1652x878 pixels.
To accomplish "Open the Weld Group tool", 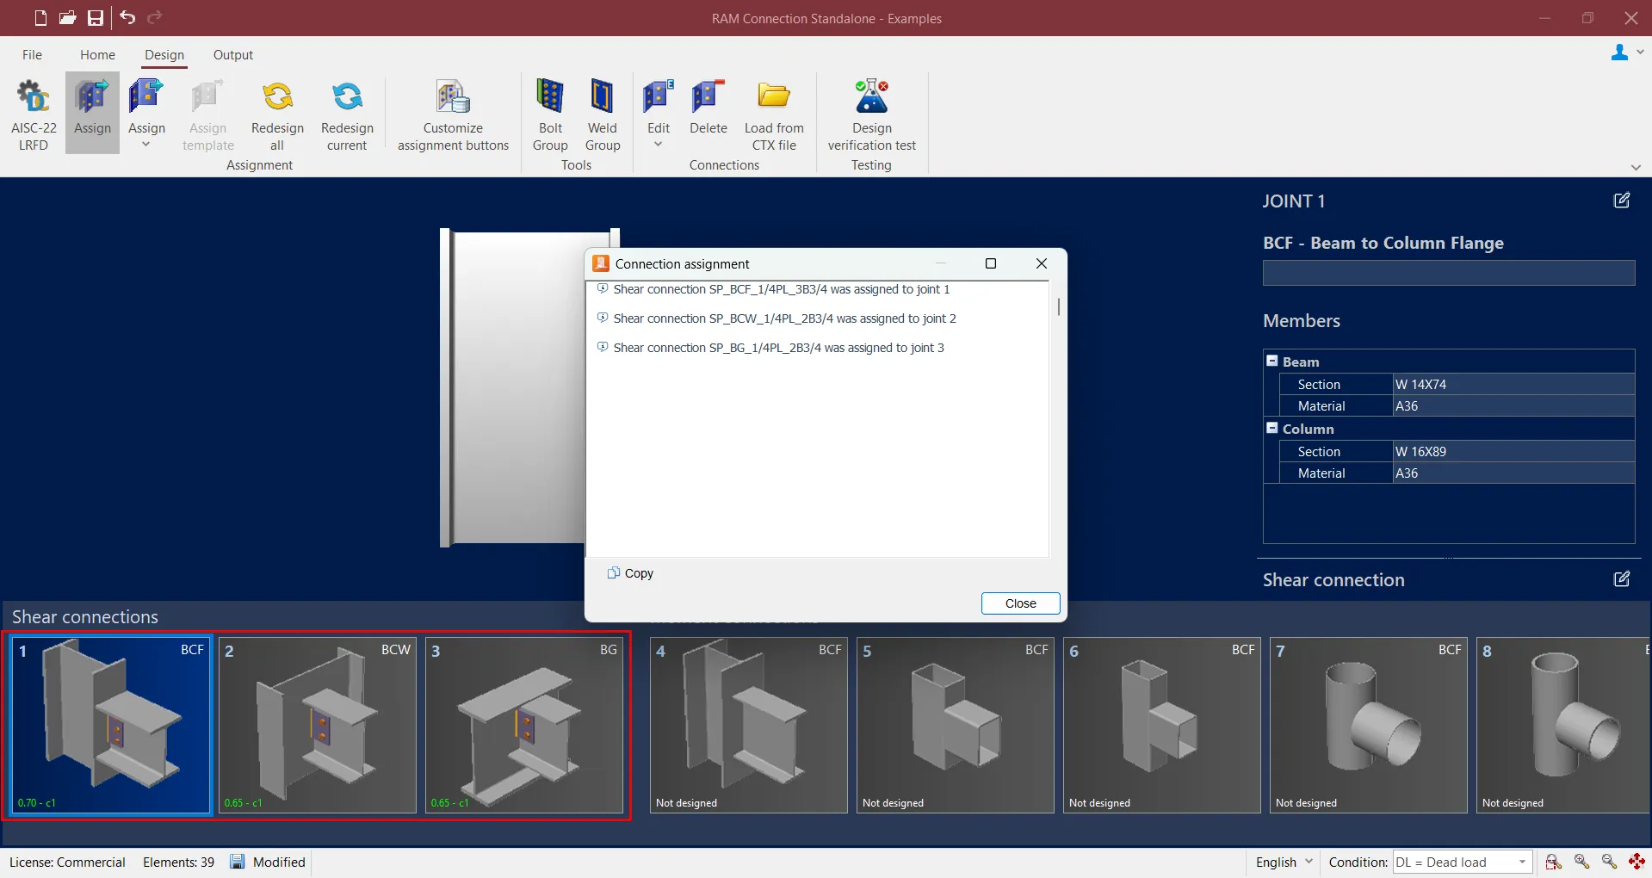I will pyautogui.click(x=603, y=115).
